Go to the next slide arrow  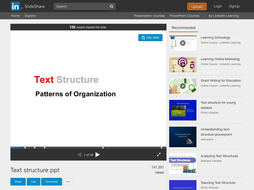coord(98,155)
